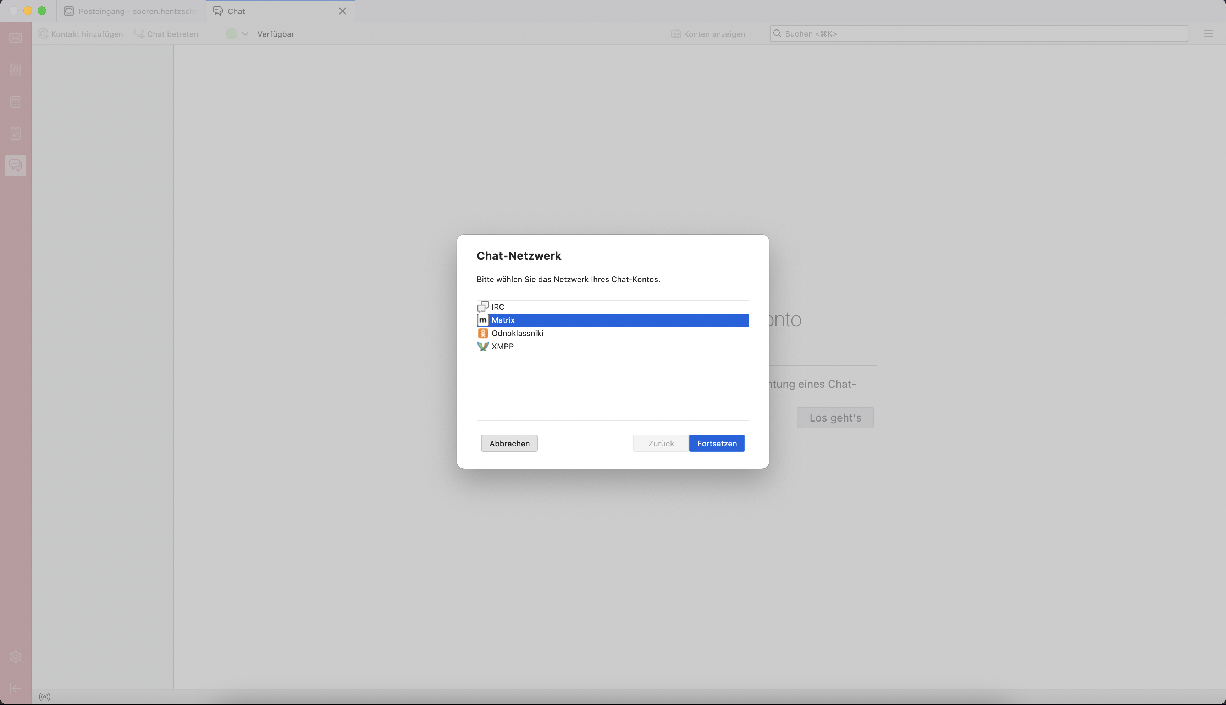Open the Address Book sidebar icon
The image size is (1226, 705).
click(16, 70)
